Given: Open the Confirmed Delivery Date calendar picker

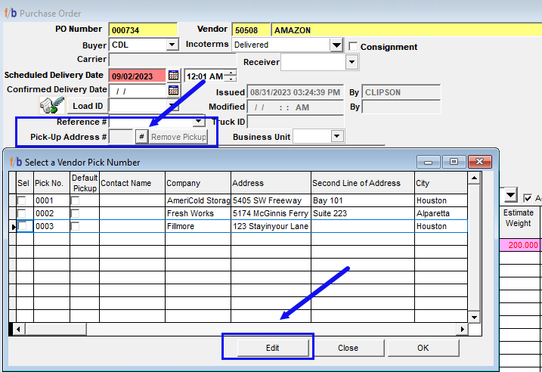Looking at the screenshot, I should [x=173, y=91].
